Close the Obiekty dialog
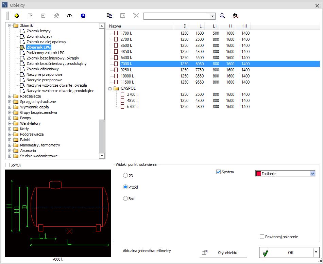Image resolution: width=323 pixels, height=264 pixels. (x=317, y=6)
